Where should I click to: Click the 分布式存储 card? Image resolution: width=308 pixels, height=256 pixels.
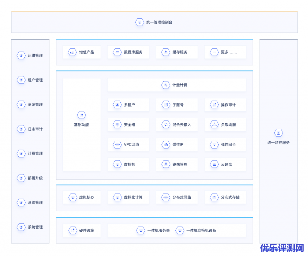[x=225, y=197]
